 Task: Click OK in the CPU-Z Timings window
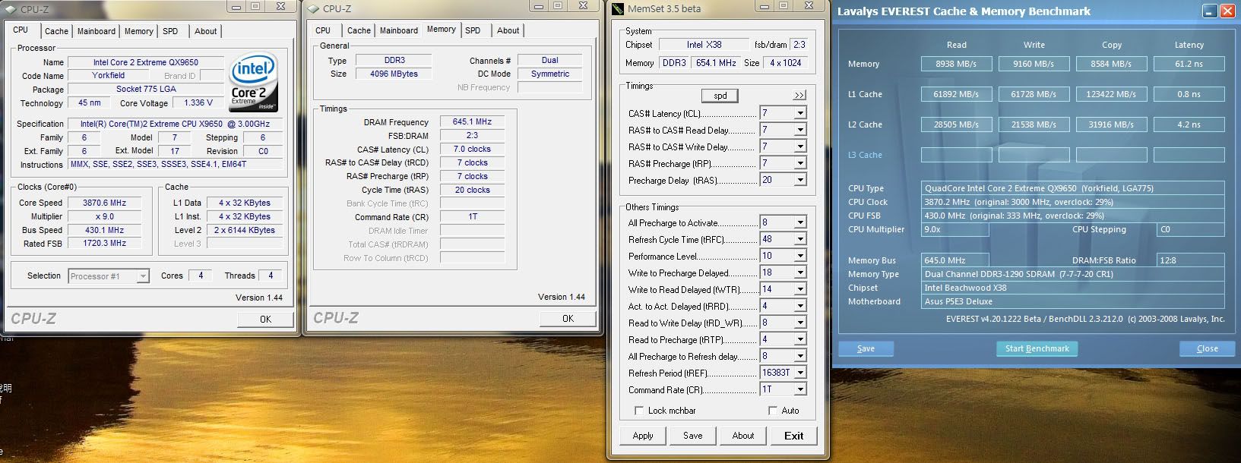click(568, 319)
